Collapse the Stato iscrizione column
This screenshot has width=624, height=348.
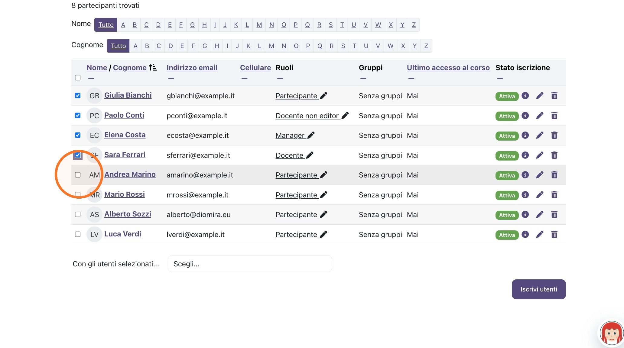pyautogui.click(x=500, y=78)
